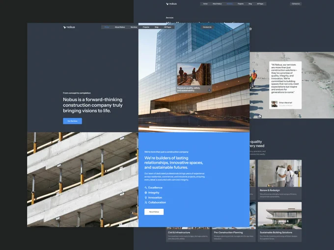
Task: Click the Integrity list item text
Action: (154, 193)
